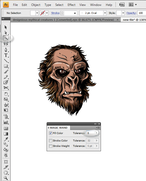The image size is (146, 181).
Task: Open the Type menu
Action: [48, 5]
